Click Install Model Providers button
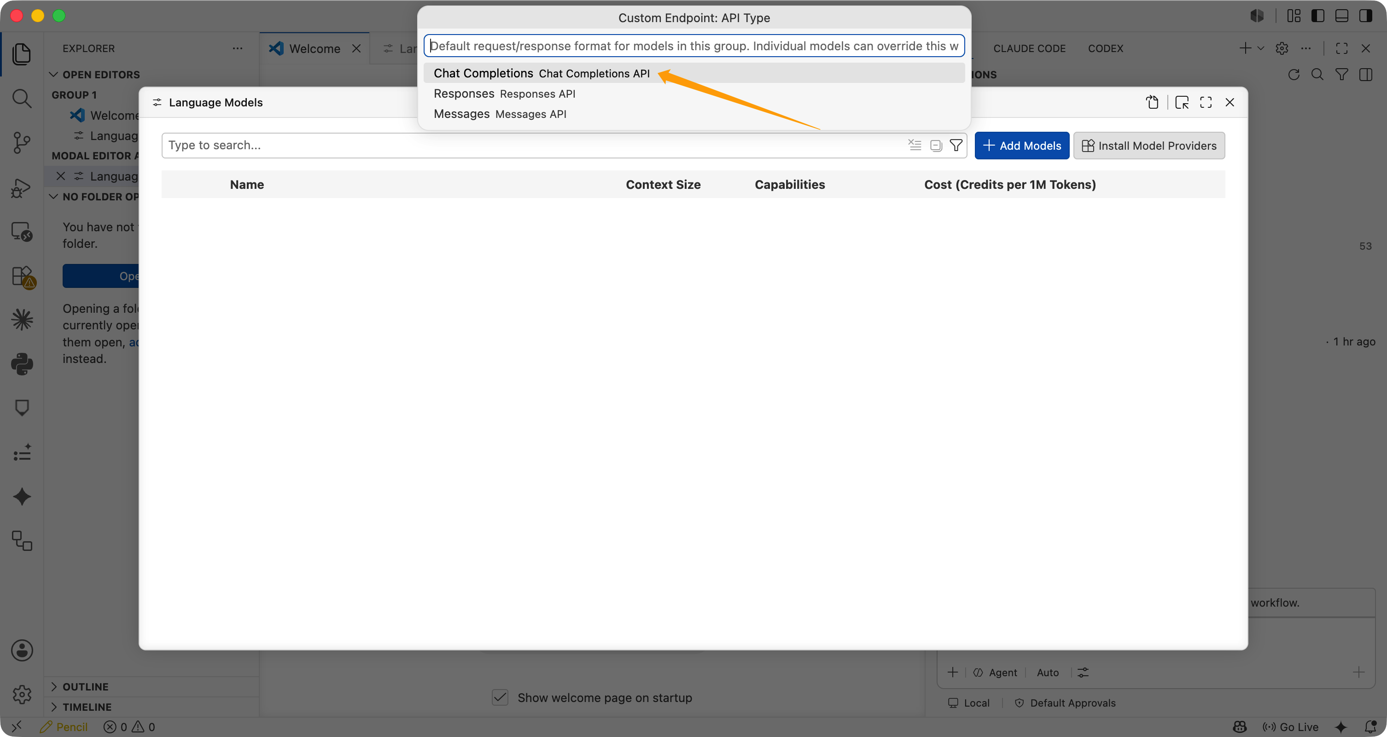 click(1149, 146)
